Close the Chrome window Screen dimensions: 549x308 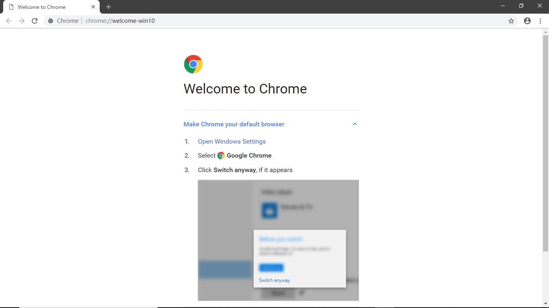pos(540,6)
